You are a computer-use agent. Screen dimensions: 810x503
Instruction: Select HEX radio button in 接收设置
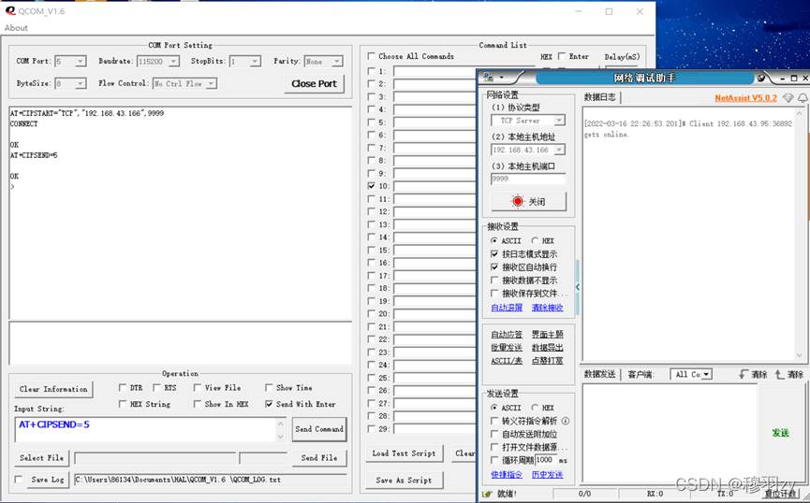tap(535, 240)
